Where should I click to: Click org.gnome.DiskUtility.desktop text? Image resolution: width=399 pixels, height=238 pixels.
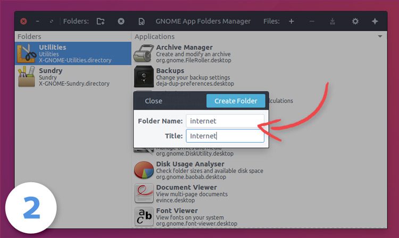[x=195, y=153]
